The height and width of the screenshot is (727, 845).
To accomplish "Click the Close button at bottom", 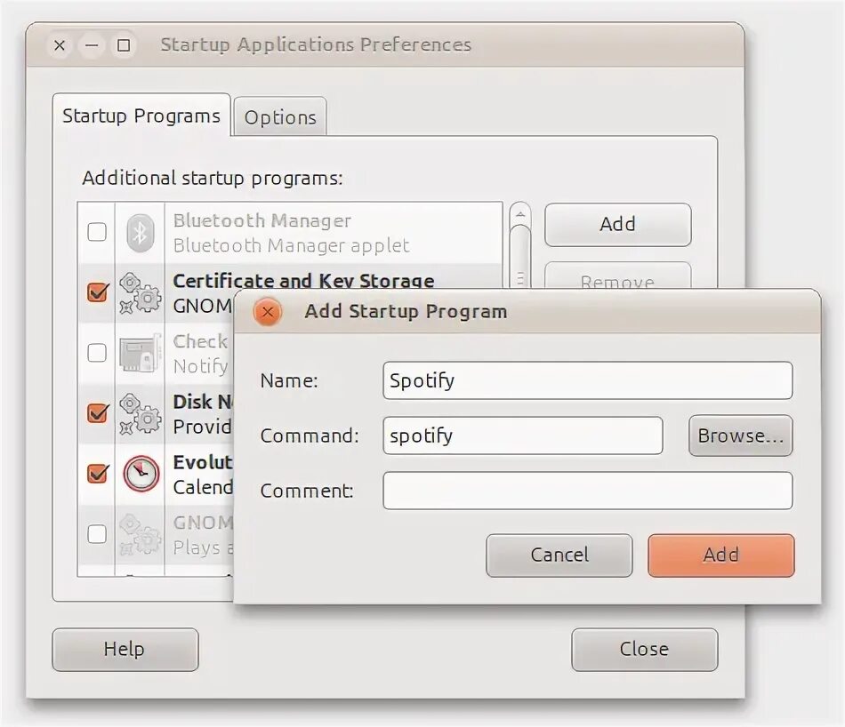I will [x=645, y=650].
